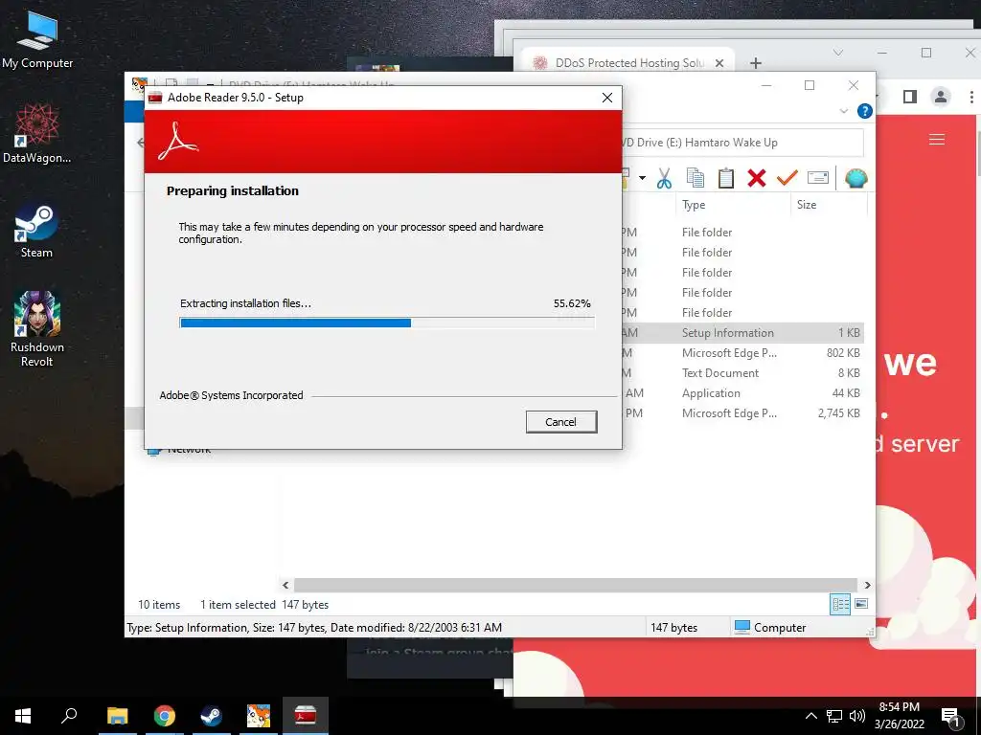Click the right arrow of Explorer horizontal scrollbar
This screenshot has width=981, height=735.
867,585
